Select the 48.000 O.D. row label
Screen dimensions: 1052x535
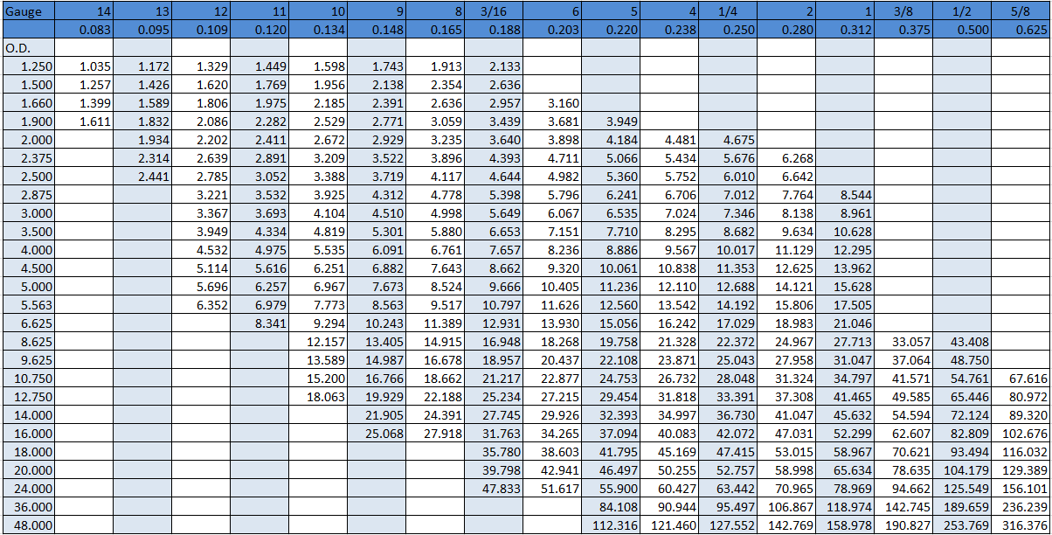(x=28, y=525)
